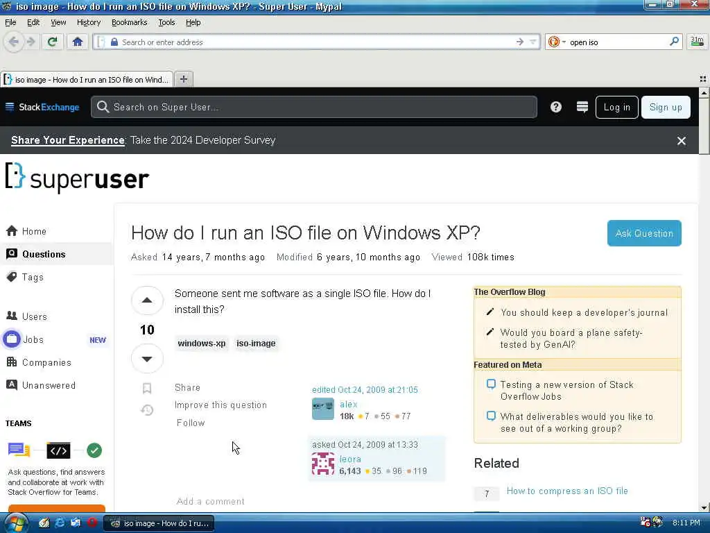Screen dimensions: 710x533
Task: Open the StackExchange hamburger menu
Action: (x=10, y=107)
